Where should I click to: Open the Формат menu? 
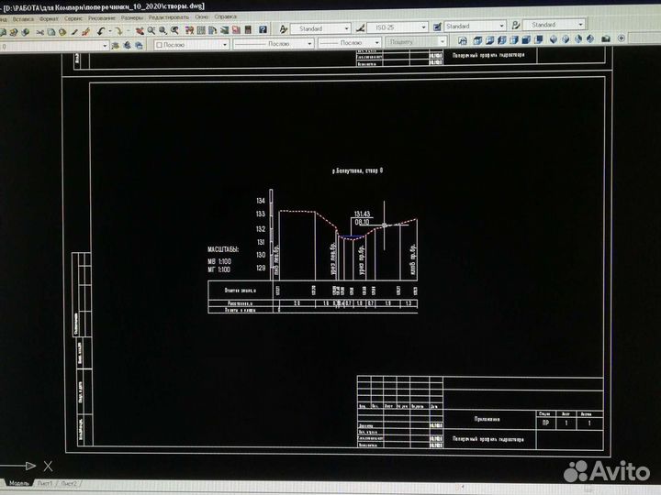coord(49,19)
